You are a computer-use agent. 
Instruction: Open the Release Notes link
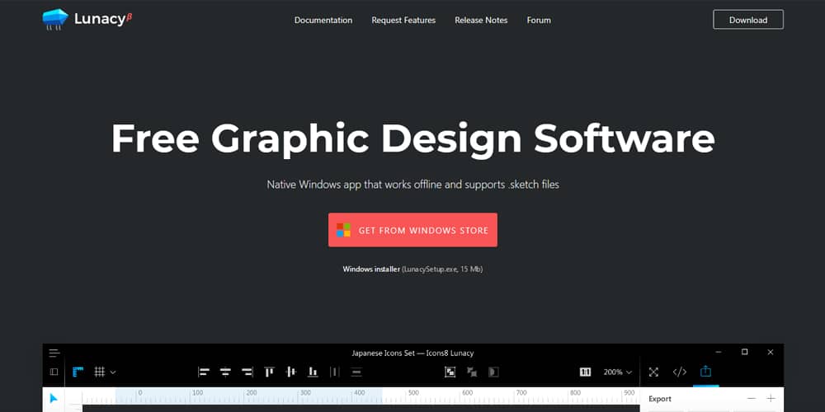[481, 20]
